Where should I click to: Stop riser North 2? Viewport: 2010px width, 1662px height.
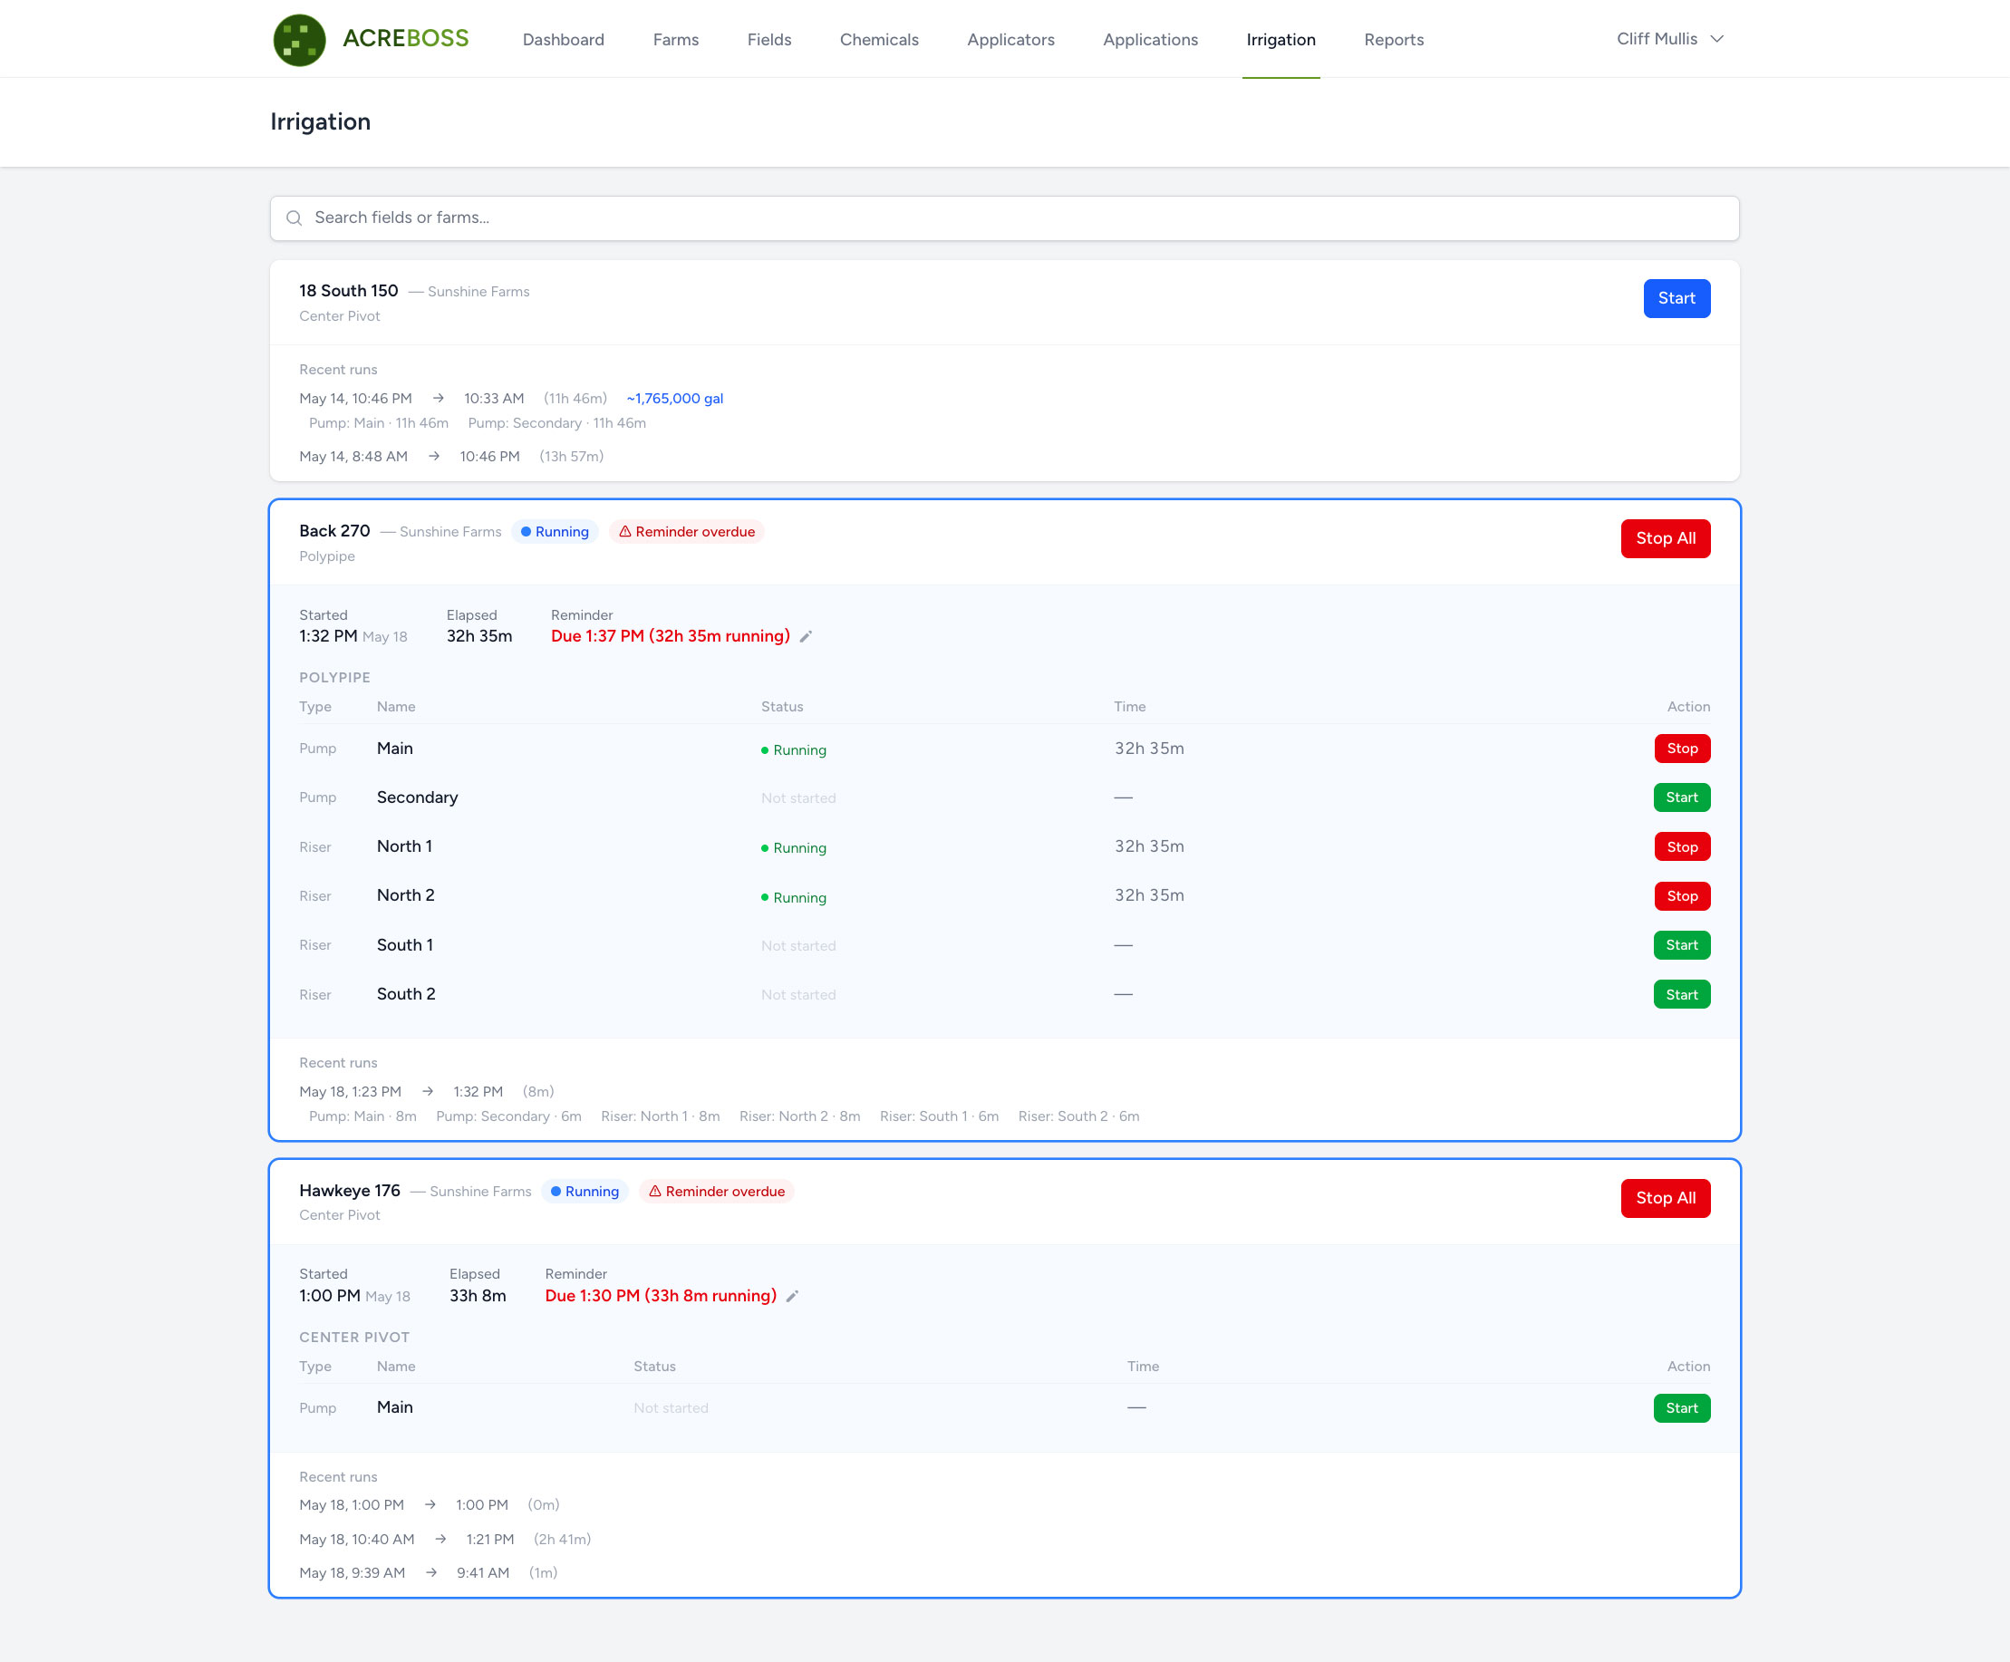[x=1682, y=896]
